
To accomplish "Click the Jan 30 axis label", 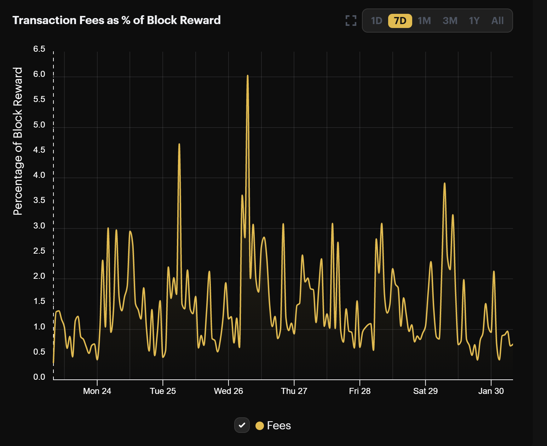I will [491, 391].
